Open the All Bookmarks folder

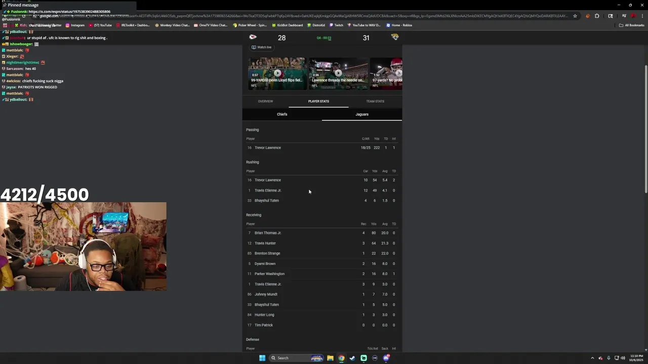click(631, 25)
